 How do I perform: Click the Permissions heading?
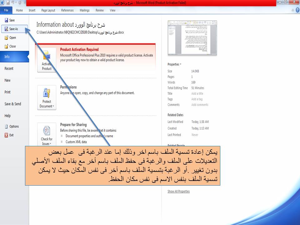[68, 87]
